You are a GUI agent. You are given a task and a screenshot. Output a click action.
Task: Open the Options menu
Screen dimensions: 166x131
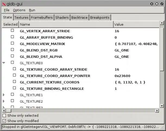click(19, 10)
